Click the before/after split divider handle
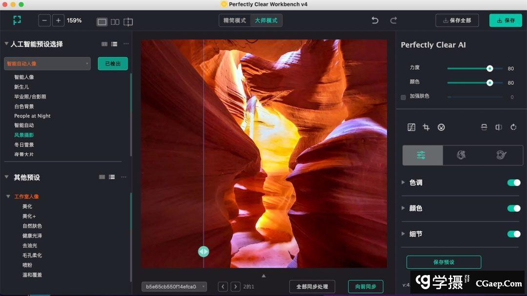The width and height of the screenshot is (527, 296). pyautogui.click(x=203, y=252)
